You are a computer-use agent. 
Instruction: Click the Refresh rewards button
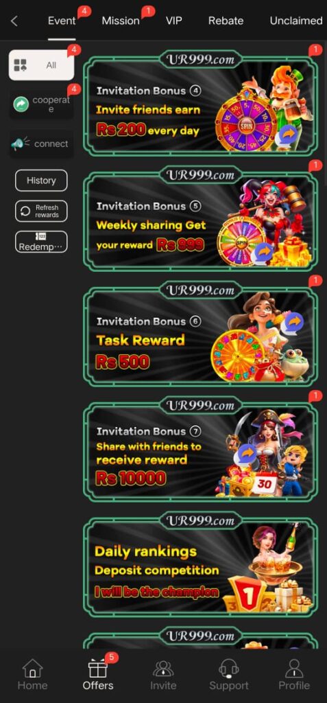coord(41,211)
